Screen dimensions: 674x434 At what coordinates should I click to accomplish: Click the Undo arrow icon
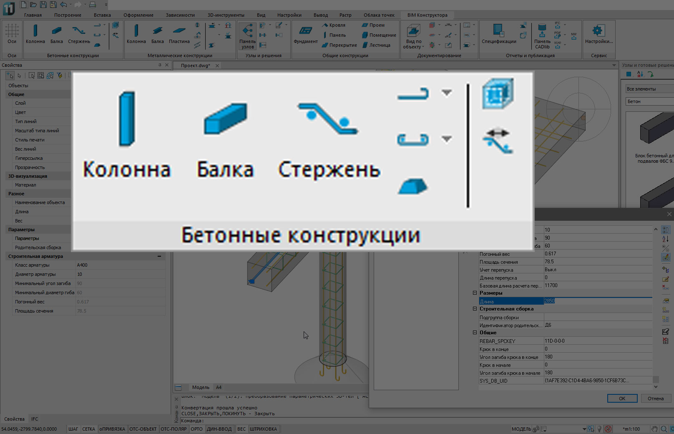pyautogui.click(x=63, y=5)
